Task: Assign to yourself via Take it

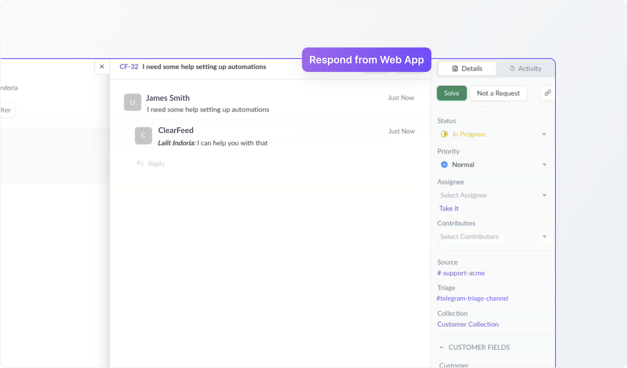Action: [449, 208]
